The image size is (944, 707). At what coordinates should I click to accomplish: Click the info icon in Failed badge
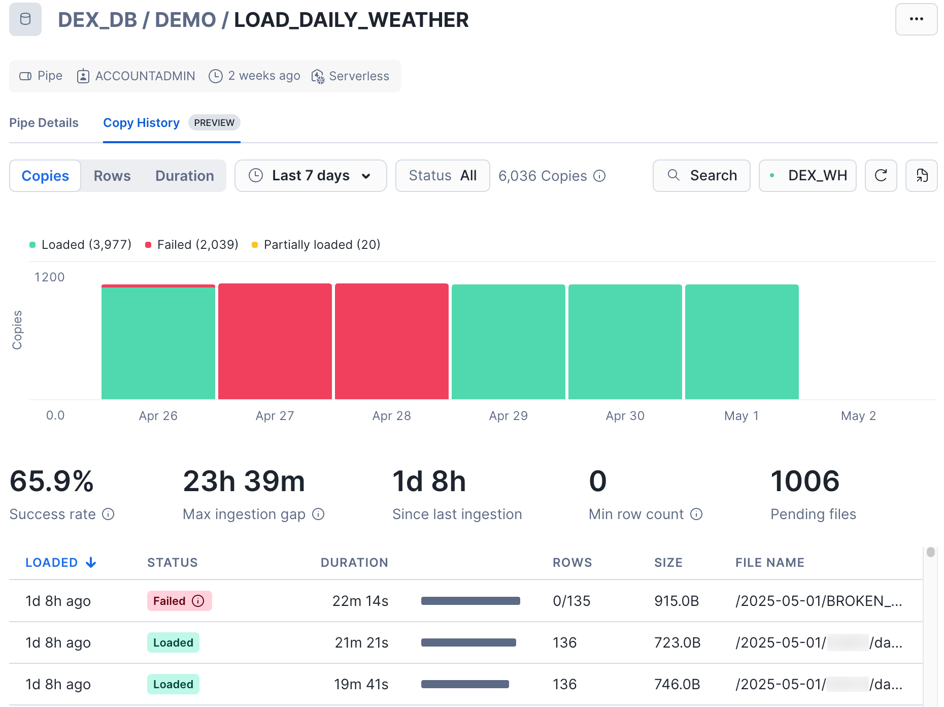[x=198, y=601]
